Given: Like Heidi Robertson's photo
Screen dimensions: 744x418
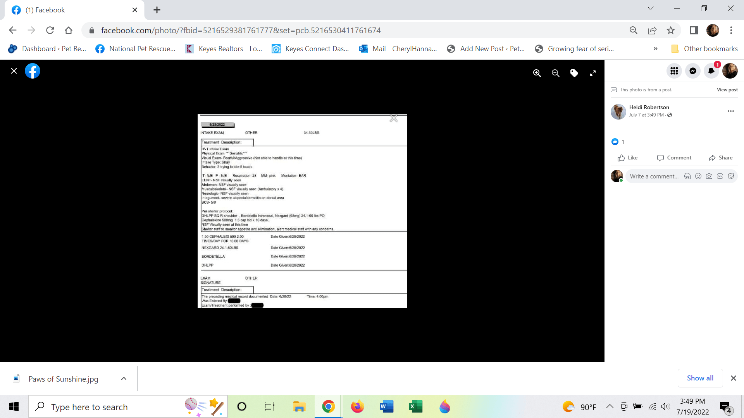Looking at the screenshot, I should (x=628, y=158).
